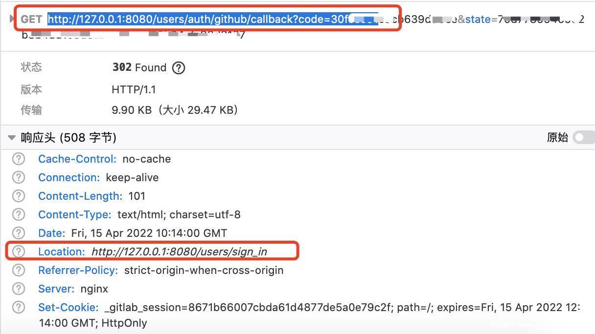Click the highlighted GitHub callback URL
Screen dimensions: 595x334
point(196,19)
